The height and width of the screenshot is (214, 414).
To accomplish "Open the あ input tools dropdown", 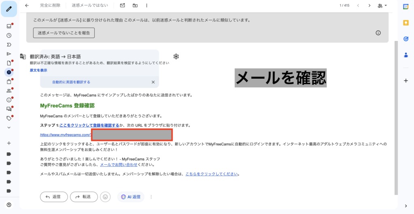I will 382,6.
